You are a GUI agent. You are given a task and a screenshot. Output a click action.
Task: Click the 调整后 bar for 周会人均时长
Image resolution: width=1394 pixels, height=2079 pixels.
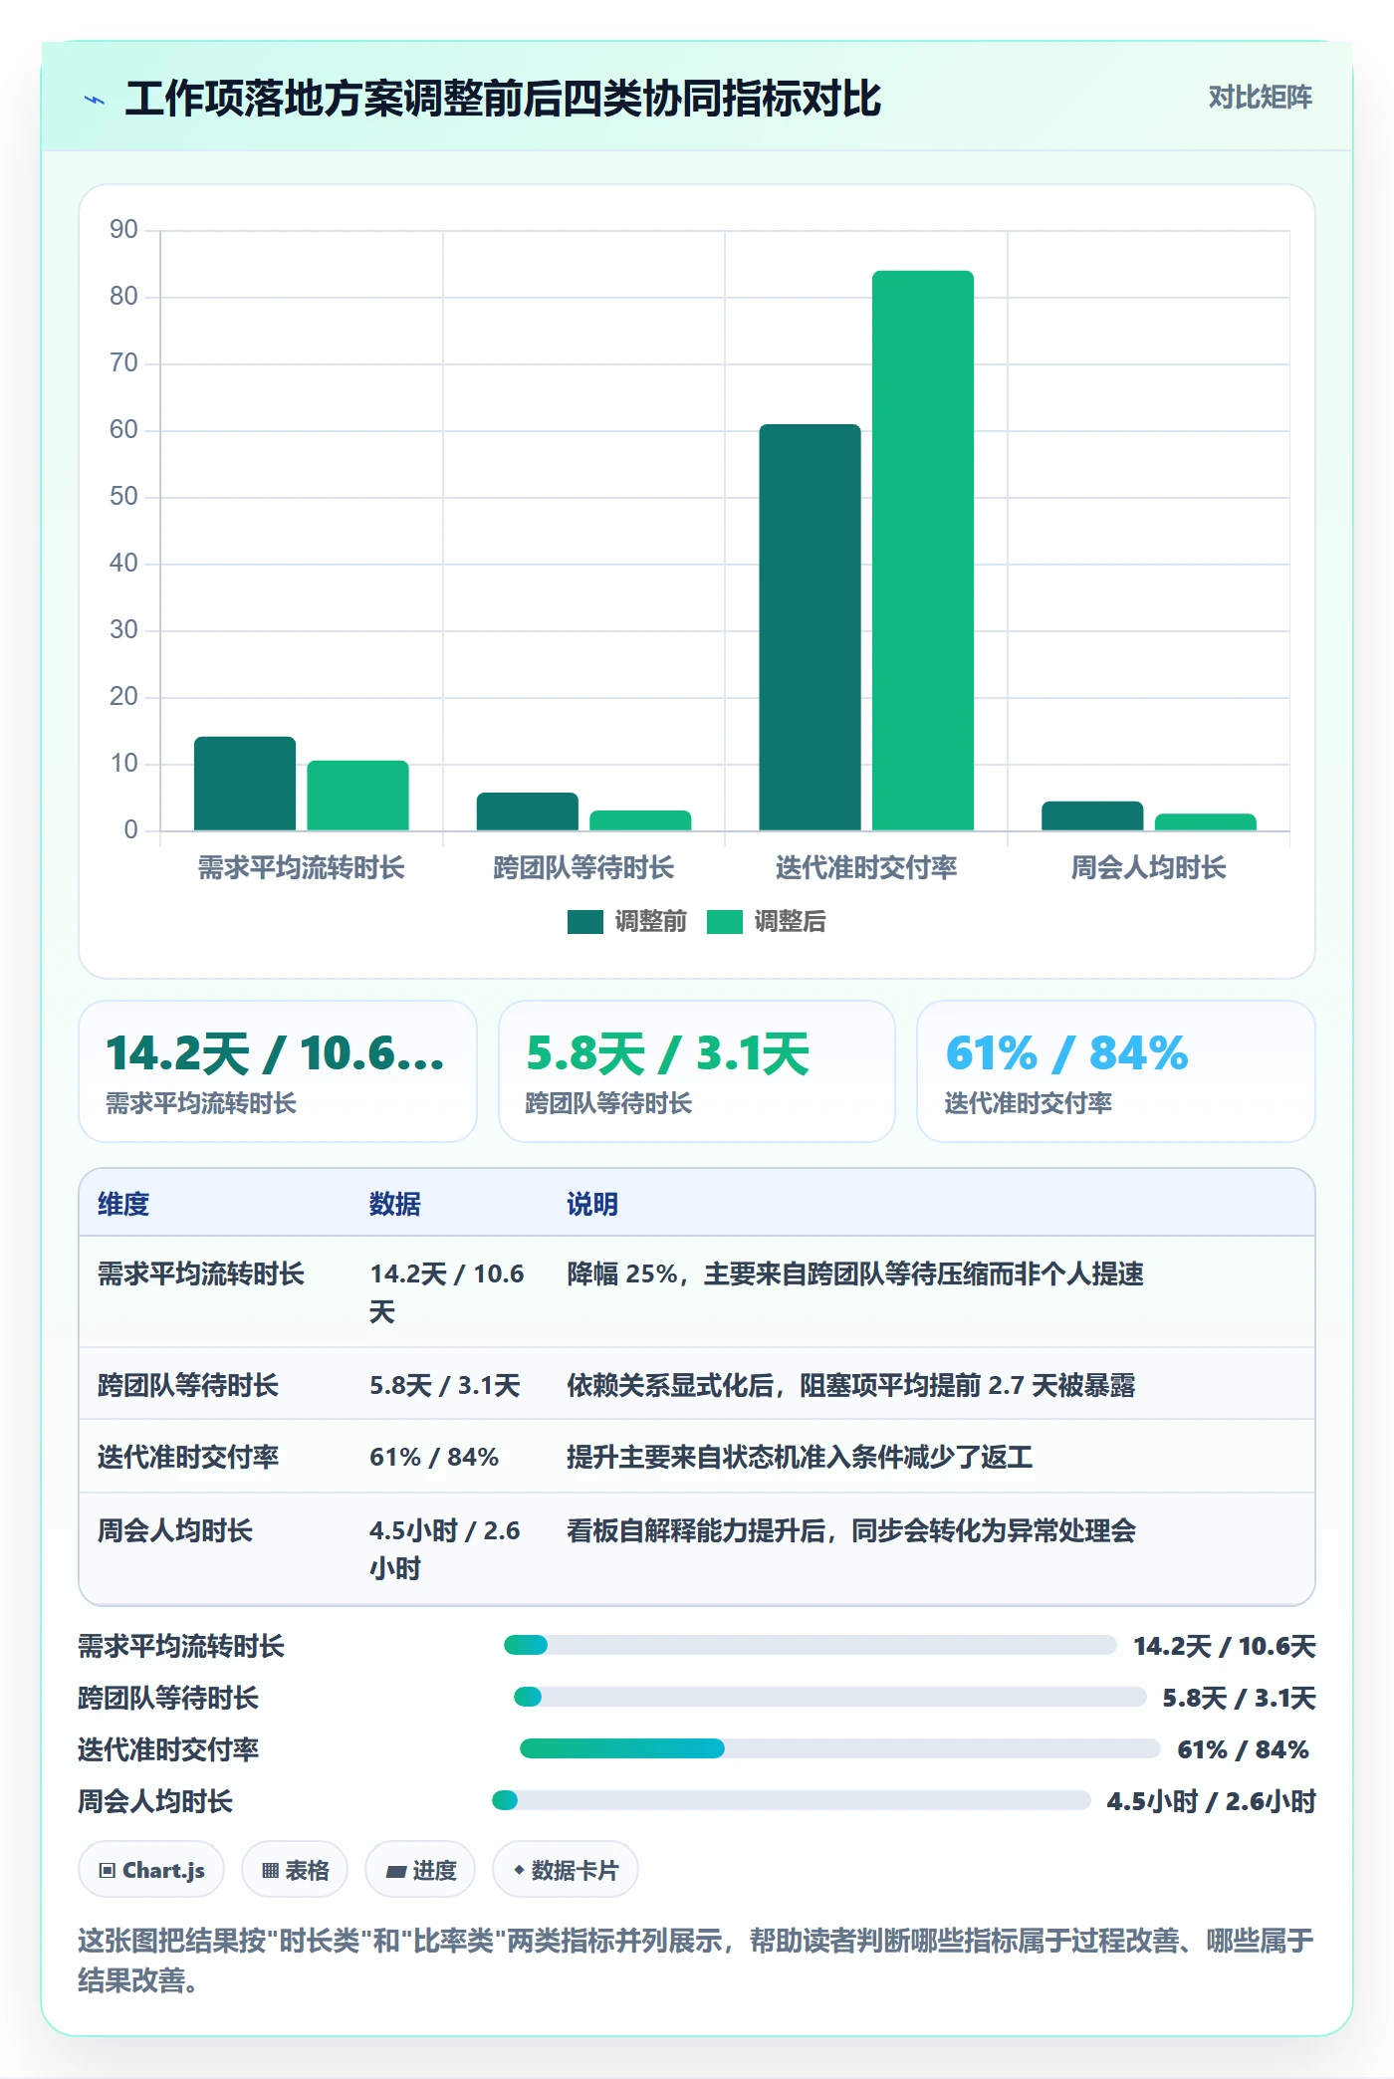click(x=1206, y=822)
